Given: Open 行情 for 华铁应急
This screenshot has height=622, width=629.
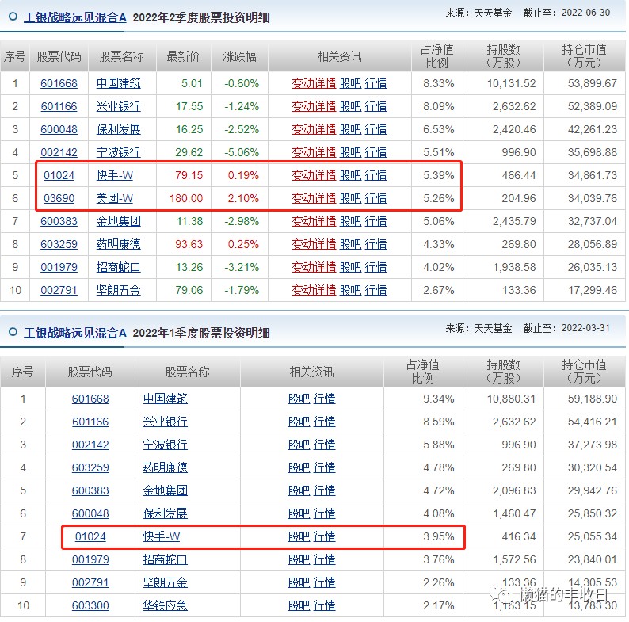Looking at the screenshot, I should 324,605.
